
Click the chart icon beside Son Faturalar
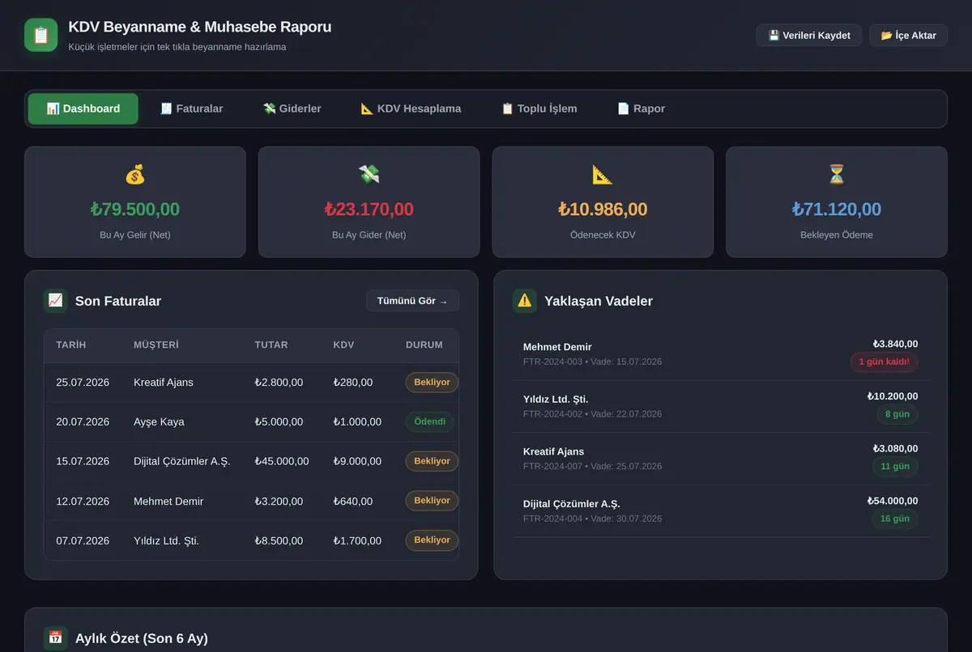point(55,301)
